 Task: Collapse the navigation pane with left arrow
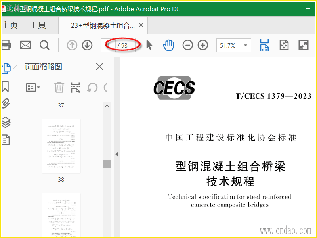(x=117, y=154)
